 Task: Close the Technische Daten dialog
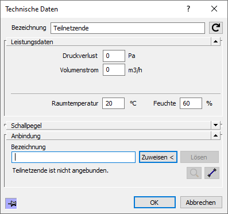coord(214,9)
